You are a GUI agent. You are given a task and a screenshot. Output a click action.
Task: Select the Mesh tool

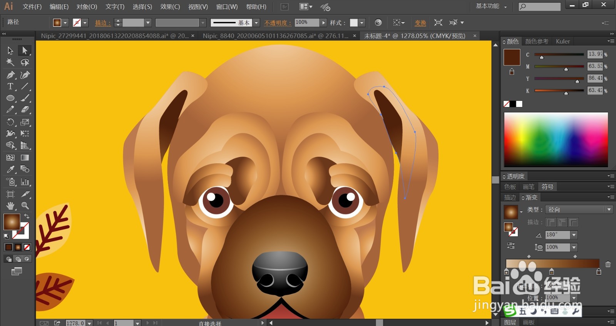10,157
